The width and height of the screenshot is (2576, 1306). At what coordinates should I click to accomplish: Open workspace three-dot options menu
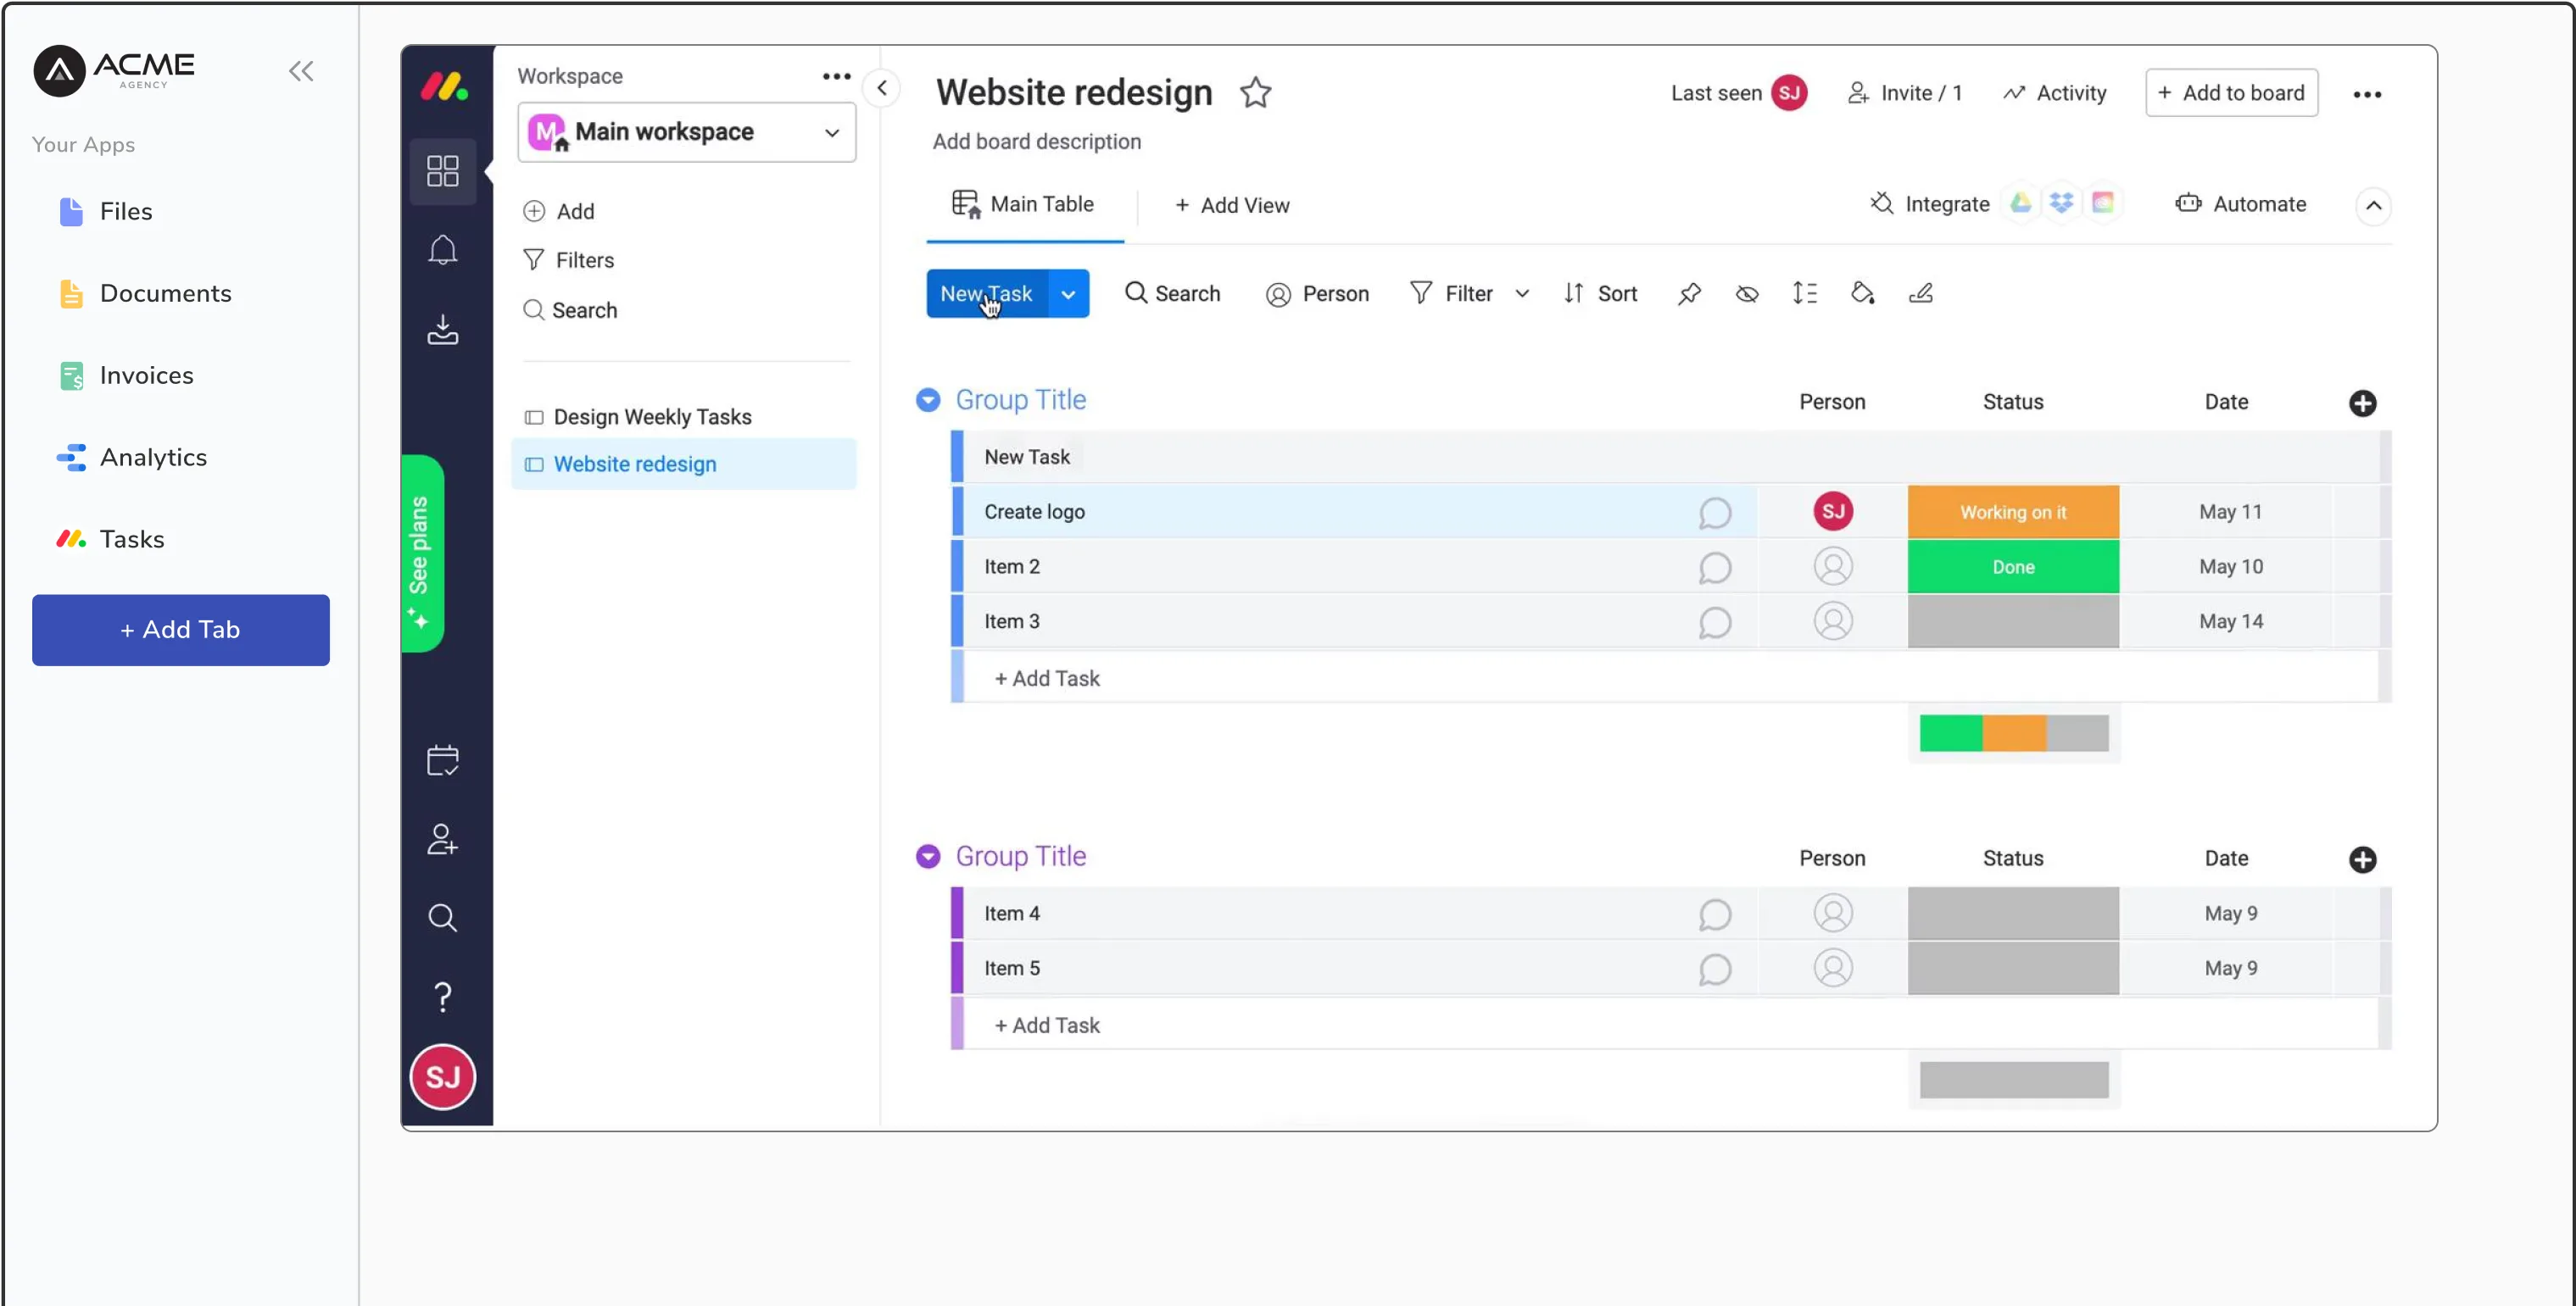tap(836, 76)
